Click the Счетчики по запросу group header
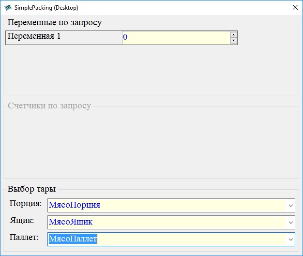This screenshot has height=256, width=303. point(49,105)
